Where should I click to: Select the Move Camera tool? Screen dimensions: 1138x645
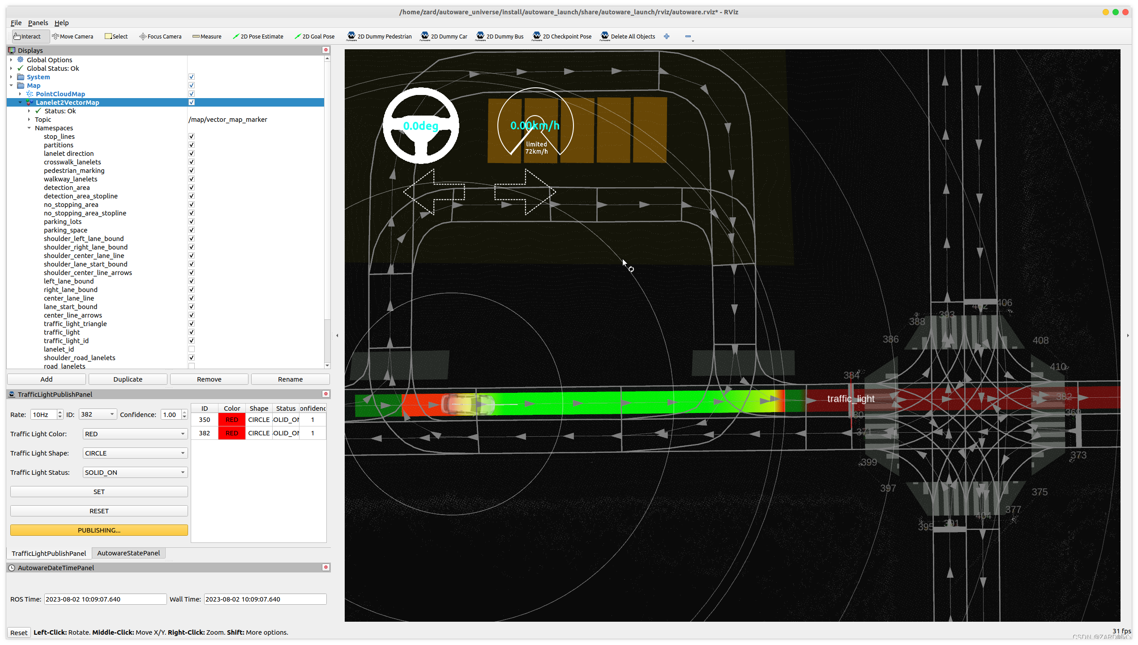point(73,36)
